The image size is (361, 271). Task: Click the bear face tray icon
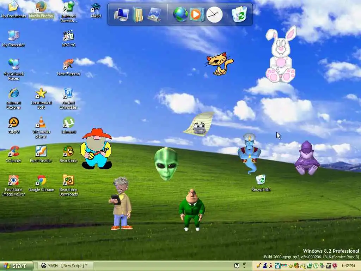pyautogui.click(x=296, y=265)
